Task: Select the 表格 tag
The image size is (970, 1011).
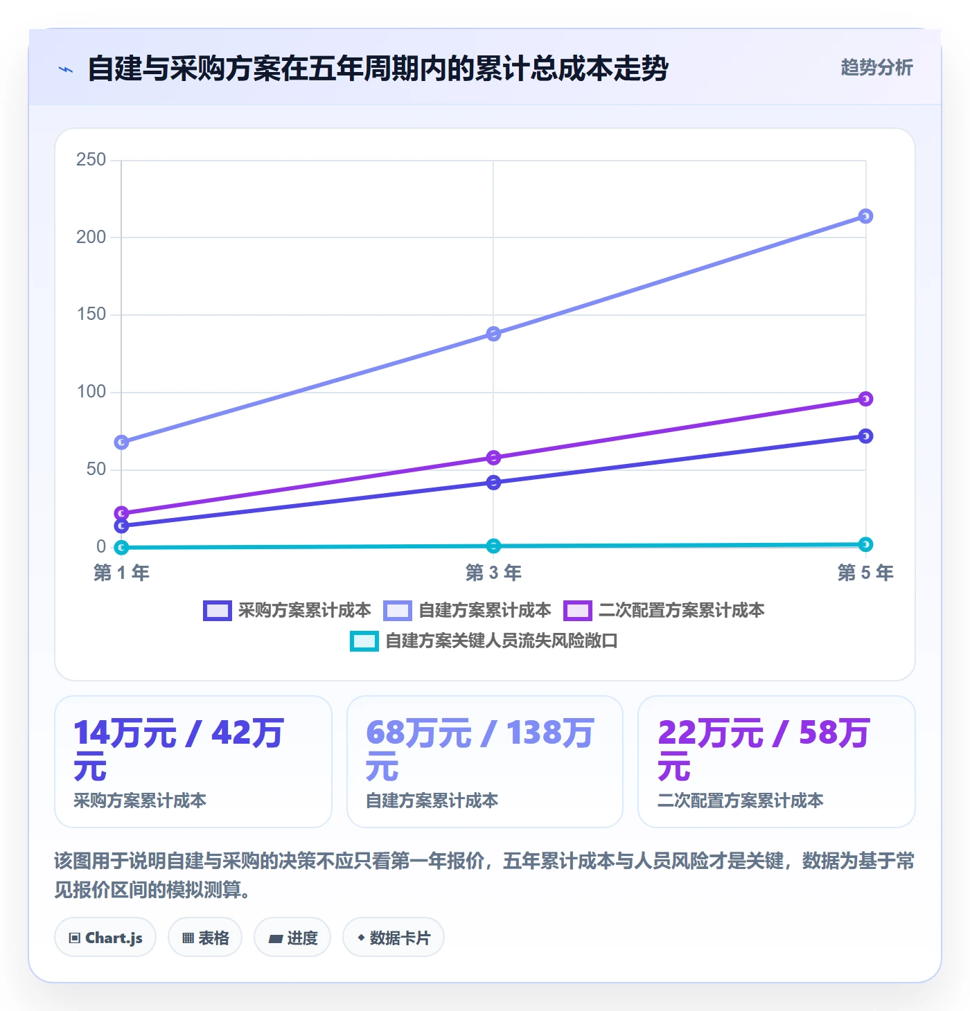Action: 205,938
